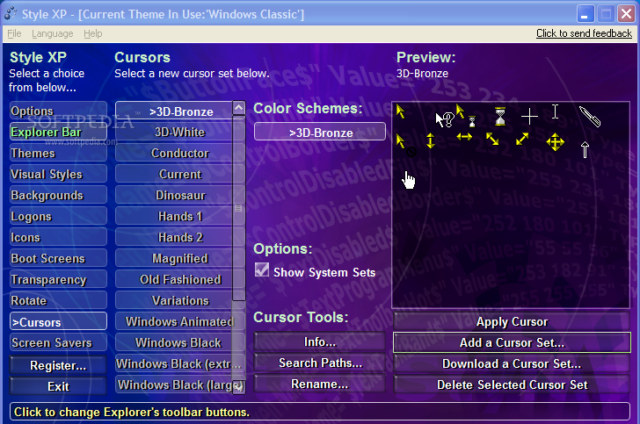Click the diagonal resize NW-SE cursor preview
640x424 pixels.
point(492,139)
